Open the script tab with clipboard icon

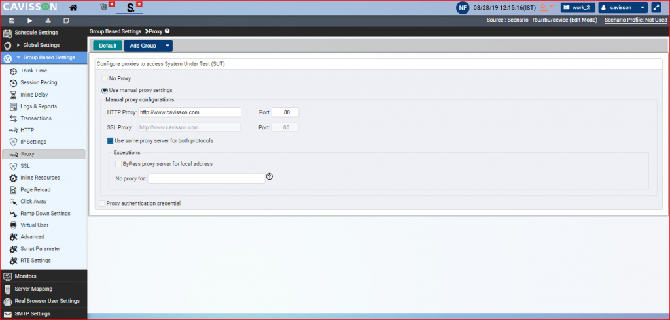103,7
